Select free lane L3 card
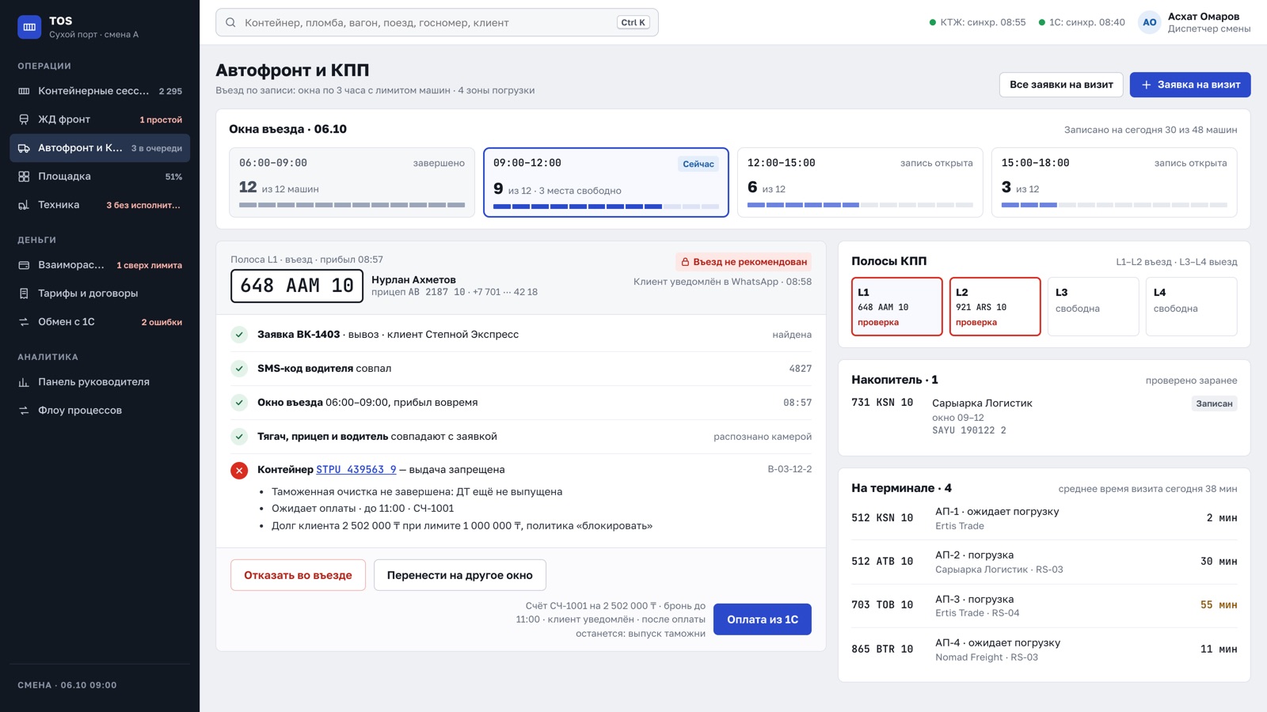 pyautogui.click(x=1093, y=306)
